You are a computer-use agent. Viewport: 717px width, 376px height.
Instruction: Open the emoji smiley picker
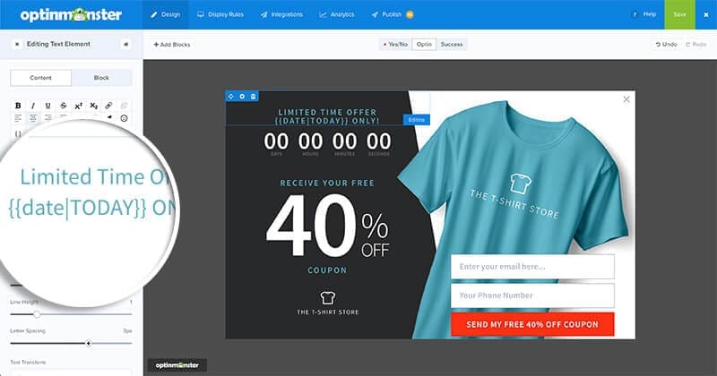click(x=125, y=118)
